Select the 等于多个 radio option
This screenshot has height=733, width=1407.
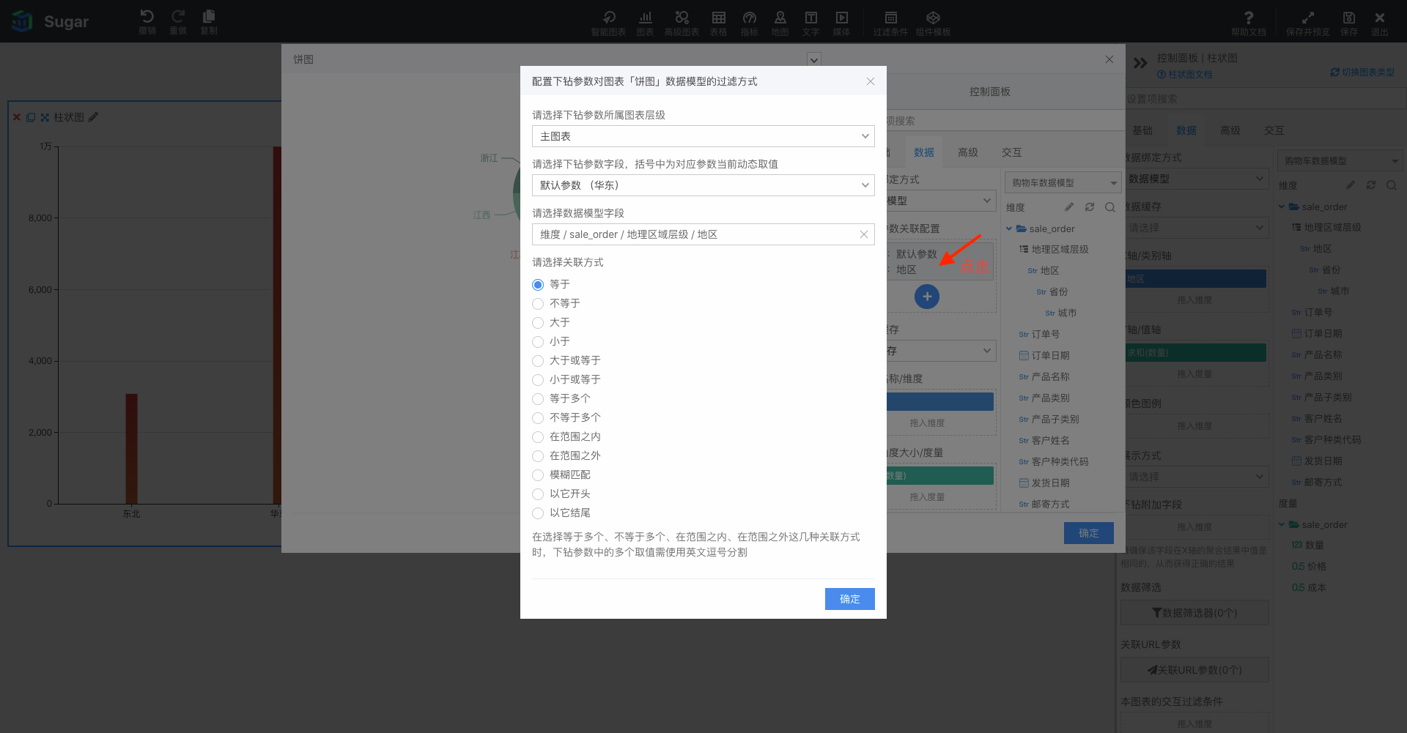pos(538,399)
